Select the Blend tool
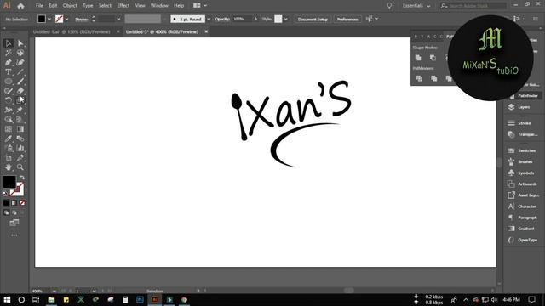This screenshot has width=545, height=306. [20, 139]
